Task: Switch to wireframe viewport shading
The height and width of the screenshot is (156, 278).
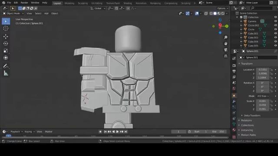Action: [x=211, y=13]
